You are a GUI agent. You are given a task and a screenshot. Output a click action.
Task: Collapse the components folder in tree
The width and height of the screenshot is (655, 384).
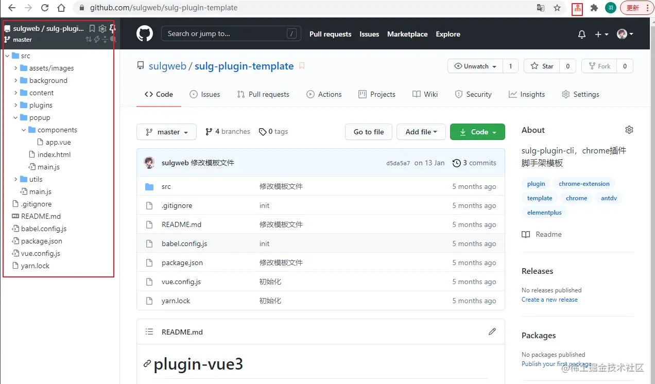pyautogui.click(x=24, y=130)
